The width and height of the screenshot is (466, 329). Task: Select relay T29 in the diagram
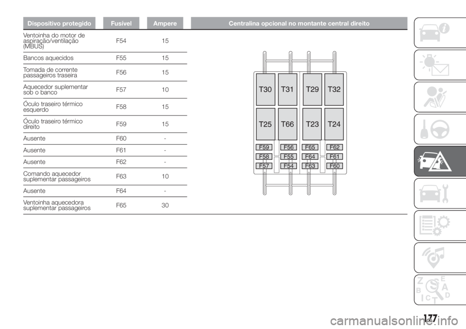312,89
